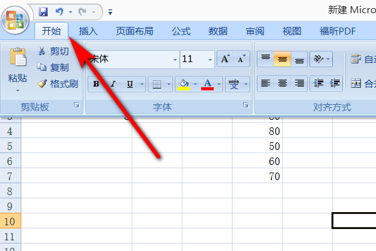This screenshot has width=376, height=251.
Task: Select highlighted row header 10
Action: tap(10, 222)
